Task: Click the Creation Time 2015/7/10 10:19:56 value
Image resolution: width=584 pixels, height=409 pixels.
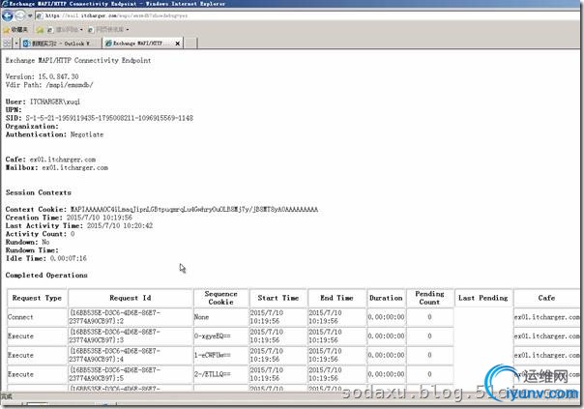Action: click(99, 218)
